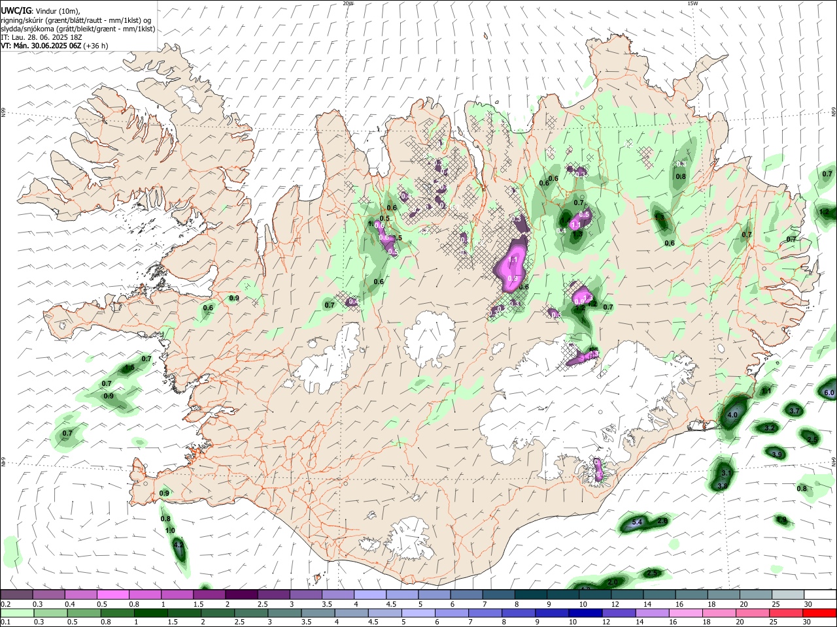Click the 1.1 value inside large pink snow area
Image resolution: width=837 pixels, height=627 pixels.
(x=513, y=259)
